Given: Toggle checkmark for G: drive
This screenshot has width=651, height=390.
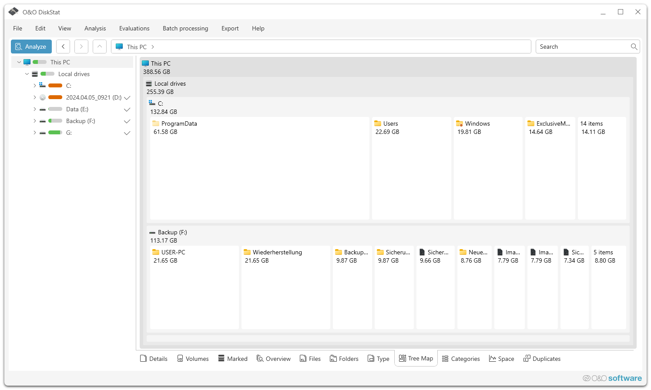Looking at the screenshot, I should pyautogui.click(x=127, y=133).
